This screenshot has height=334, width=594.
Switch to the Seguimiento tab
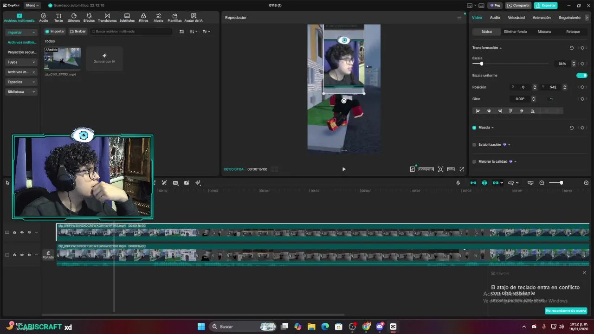[x=569, y=18]
